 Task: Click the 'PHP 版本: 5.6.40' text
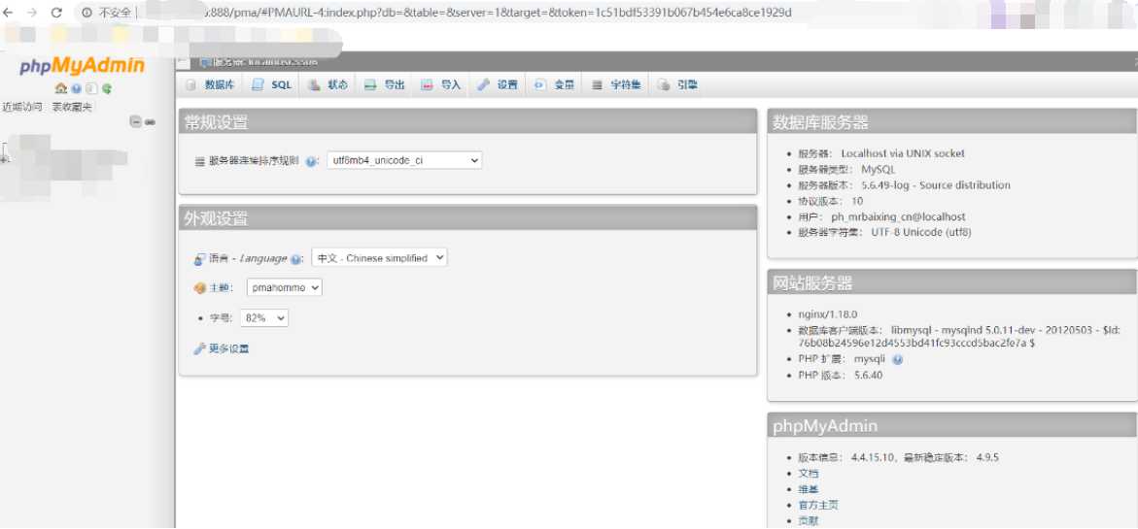(x=841, y=376)
